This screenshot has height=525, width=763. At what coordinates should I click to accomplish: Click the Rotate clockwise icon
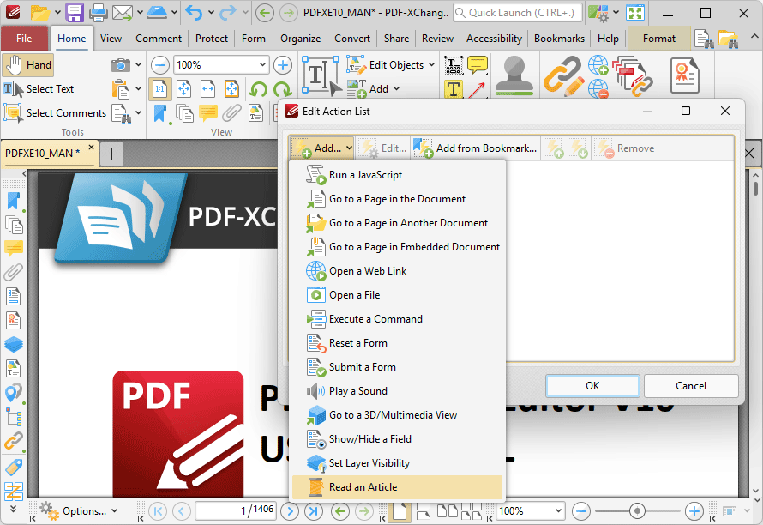point(282,89)
